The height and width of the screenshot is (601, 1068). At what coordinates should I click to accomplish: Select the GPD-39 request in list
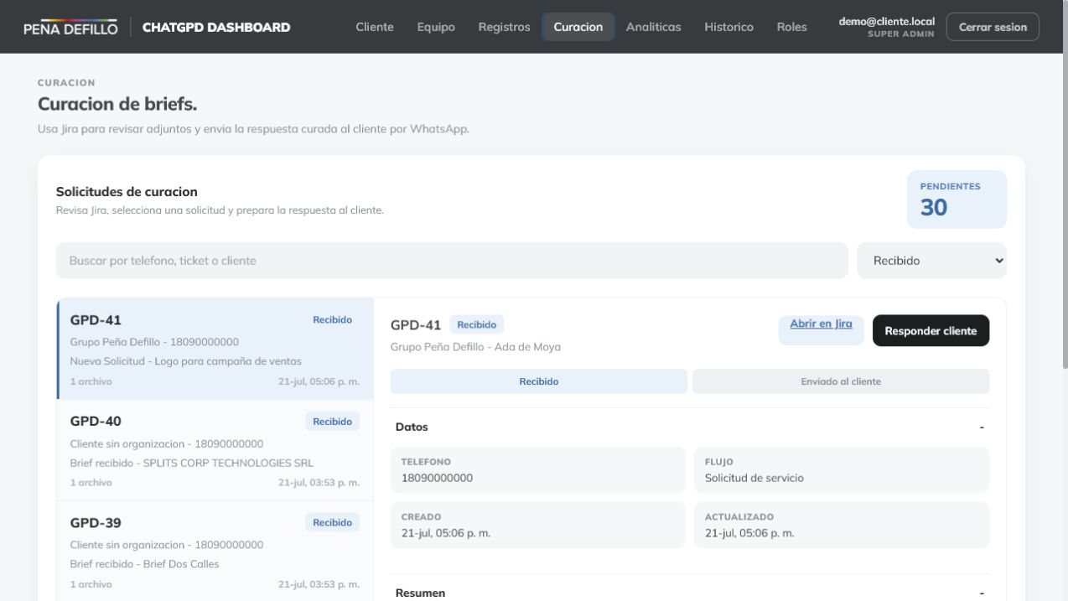[215, 552]
